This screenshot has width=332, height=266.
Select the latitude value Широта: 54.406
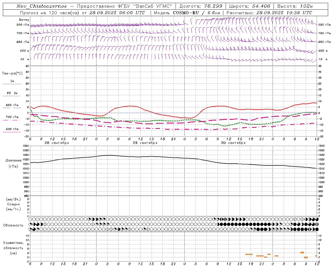[250, 6]
